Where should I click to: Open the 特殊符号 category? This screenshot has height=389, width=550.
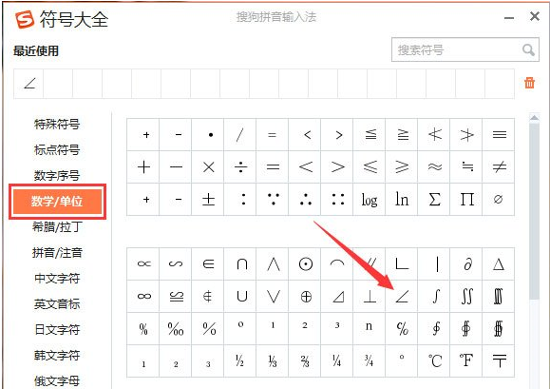tap(57, 124)
